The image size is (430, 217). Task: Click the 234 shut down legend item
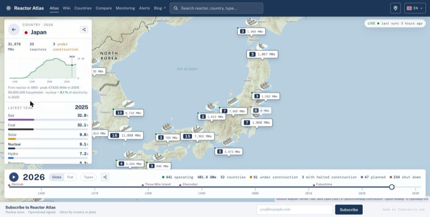[405, 177]
